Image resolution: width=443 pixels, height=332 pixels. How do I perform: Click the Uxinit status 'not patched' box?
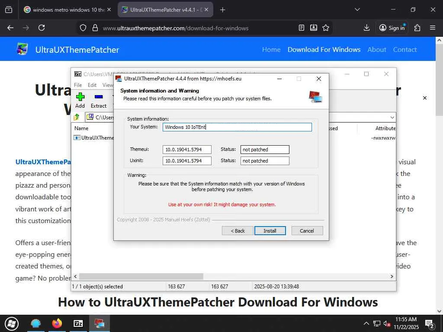265,161
